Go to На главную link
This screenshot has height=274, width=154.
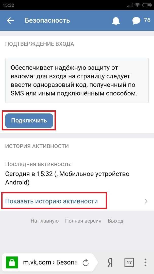tap(45, 221)
